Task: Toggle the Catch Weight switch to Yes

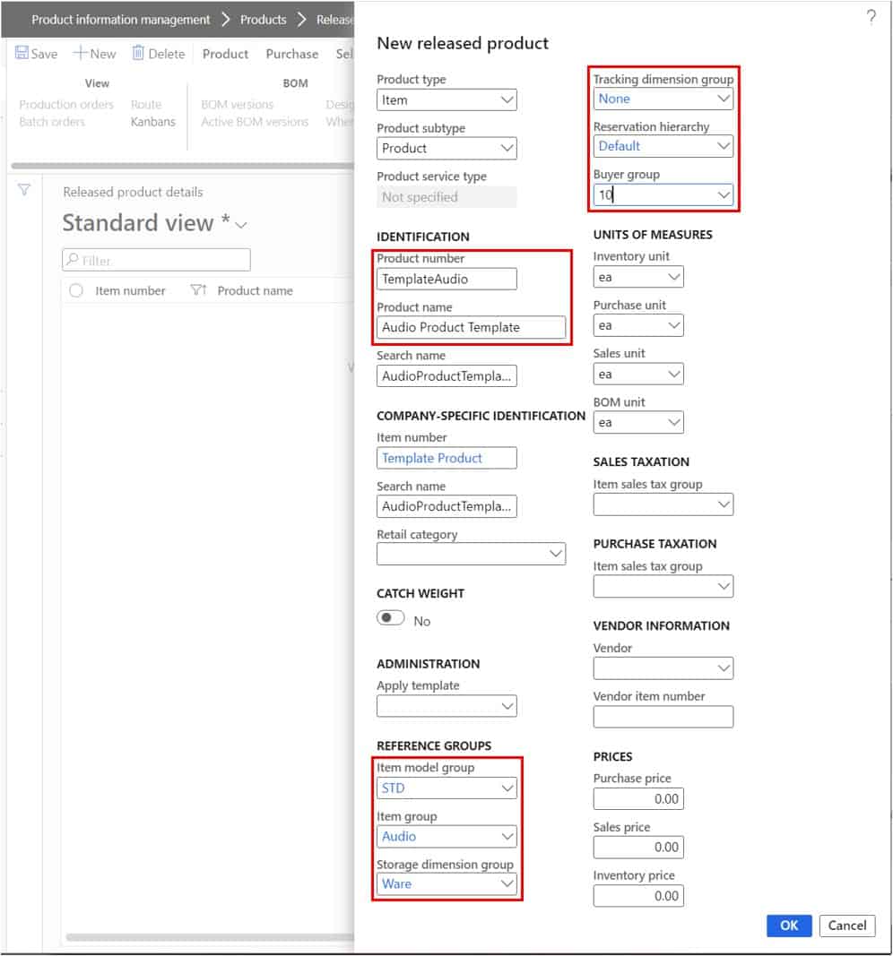Action: pyautogui.click(x=391, y=617)
